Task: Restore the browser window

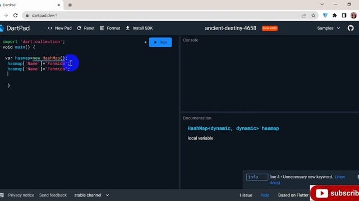Action: (349, 4)
